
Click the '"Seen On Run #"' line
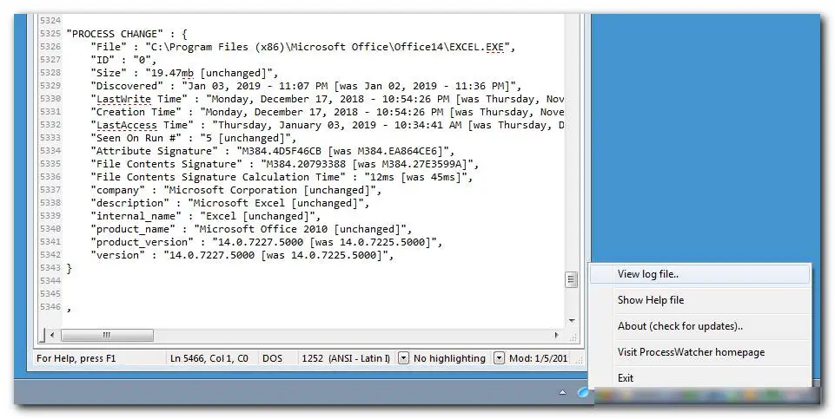pyautogui.click(x=193, y=138)
